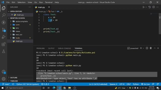Kill the terminal with trash icon
The image size is (161, 90).
(x=151, y=48)
